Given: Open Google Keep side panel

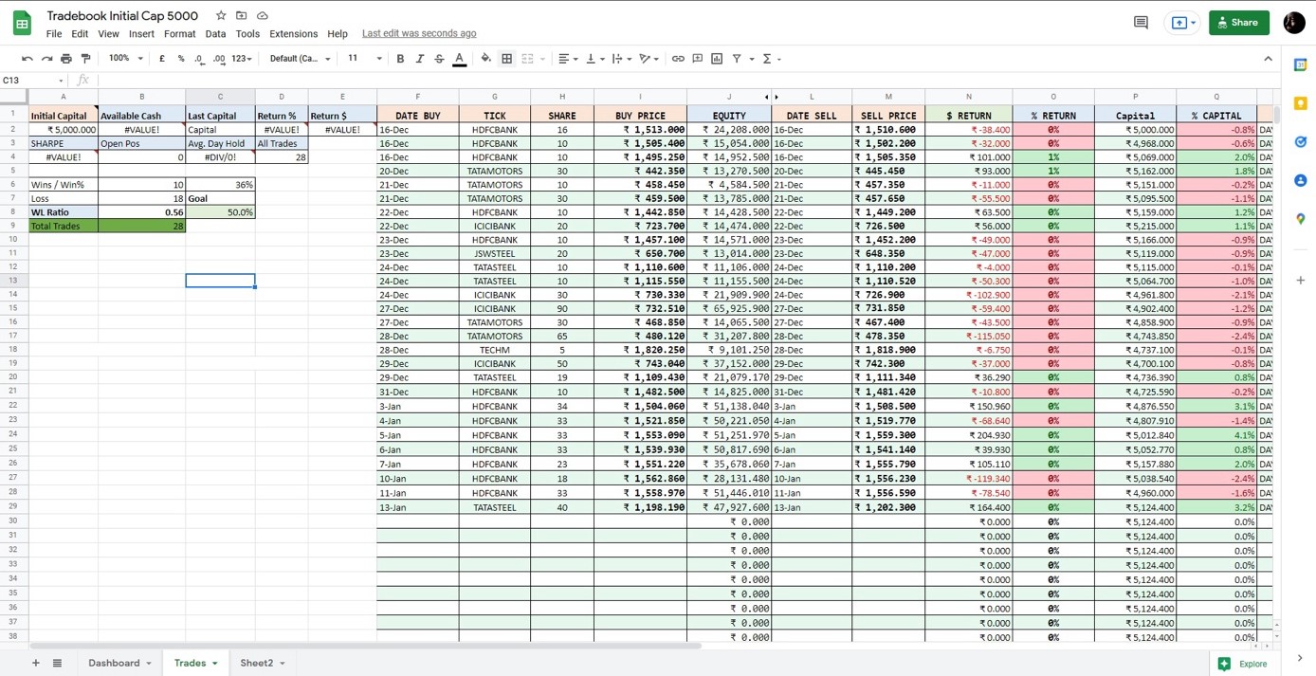Looking at the screenshot, I should [x=1301, y=103].
